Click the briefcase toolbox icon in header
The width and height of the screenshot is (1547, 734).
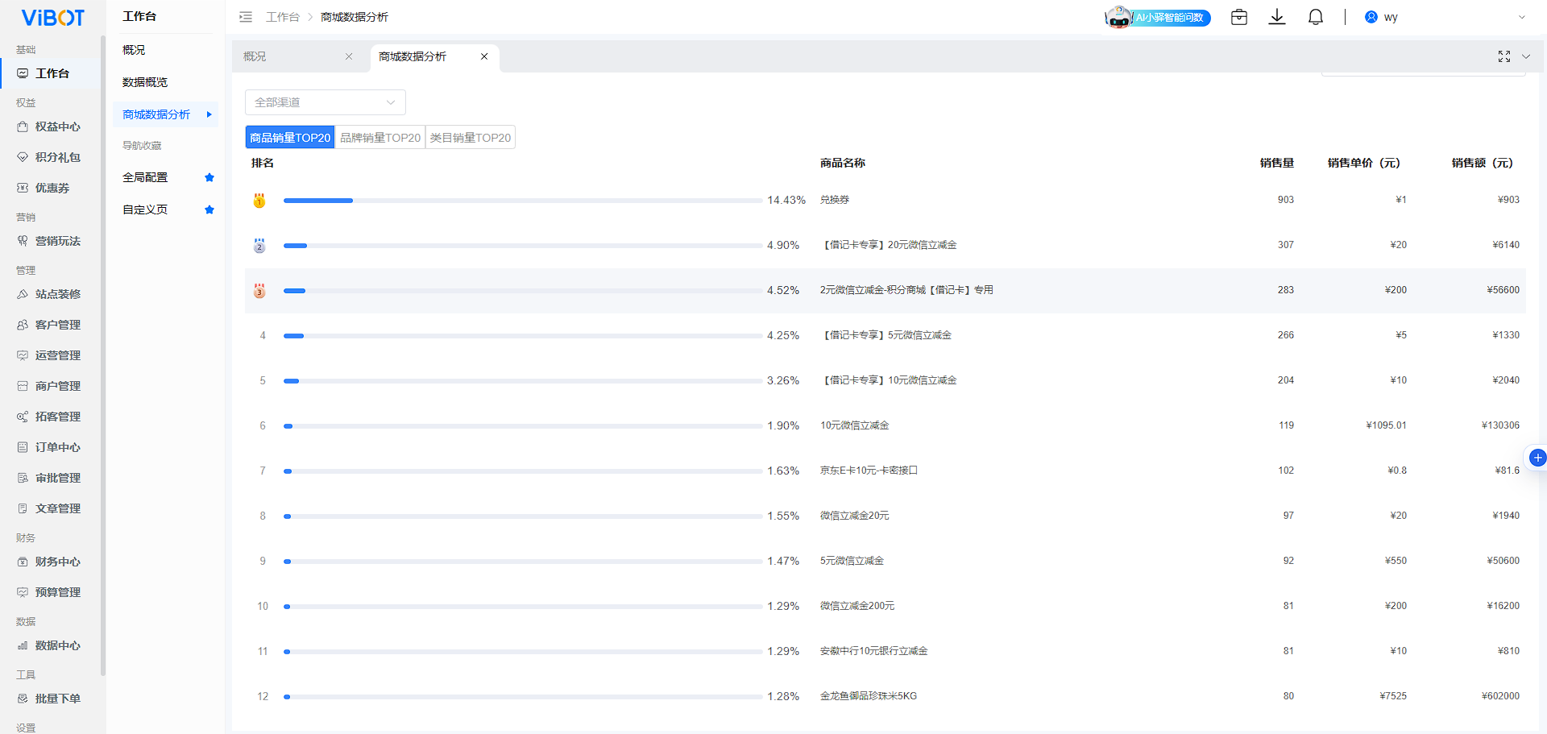tap(1239, 17)
